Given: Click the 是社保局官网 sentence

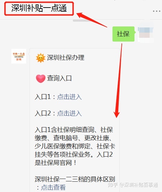Looking at the screenshot, I should 56,163.
